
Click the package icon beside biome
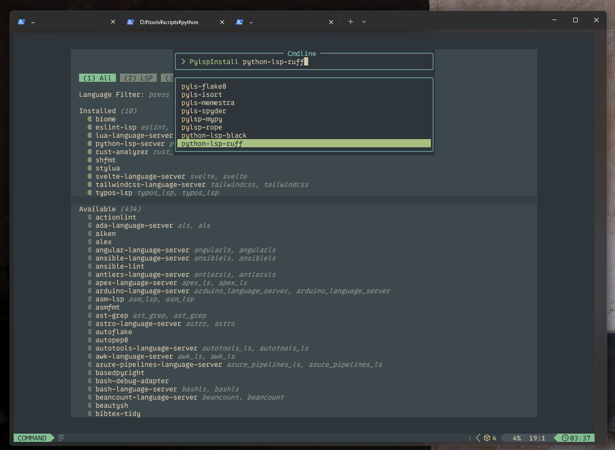click(89, 119)
